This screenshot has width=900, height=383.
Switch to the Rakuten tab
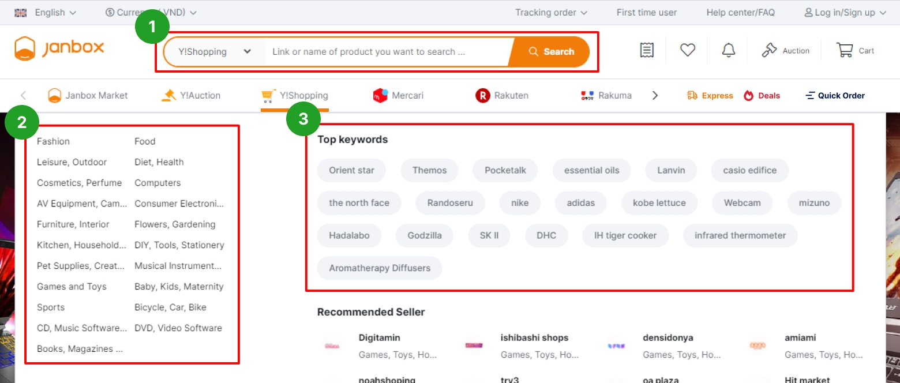coord(502,96)
